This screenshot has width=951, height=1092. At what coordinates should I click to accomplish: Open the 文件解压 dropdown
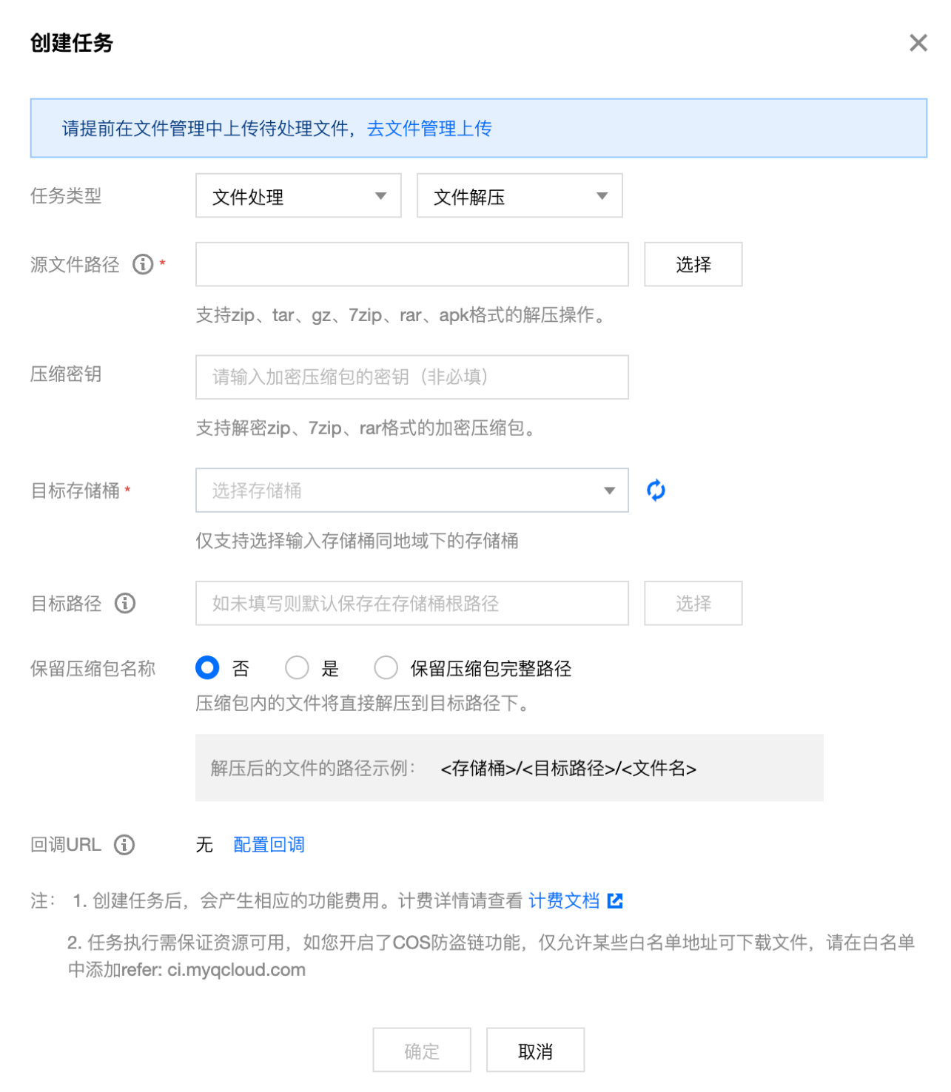point(520,196)
